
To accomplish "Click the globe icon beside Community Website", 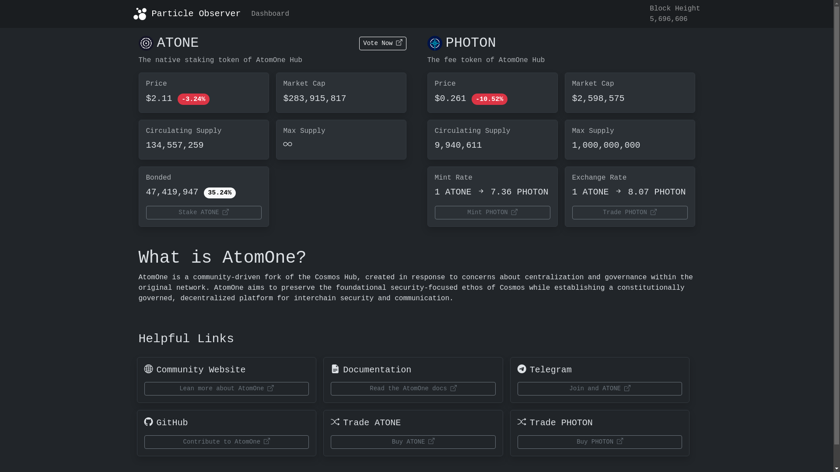I will 148,369.
